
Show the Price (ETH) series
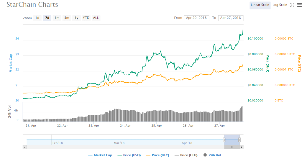[x=186, y=155]
